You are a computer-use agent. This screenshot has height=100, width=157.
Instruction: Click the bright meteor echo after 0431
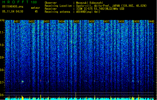[22, 82]
